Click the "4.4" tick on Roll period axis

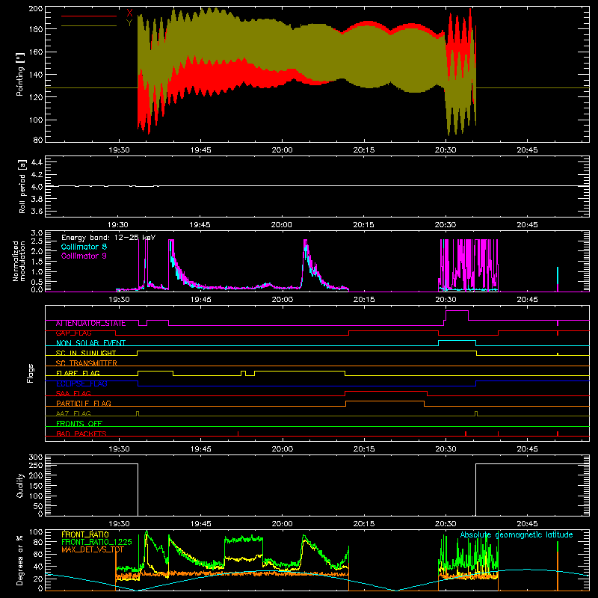tap(37, 162)
